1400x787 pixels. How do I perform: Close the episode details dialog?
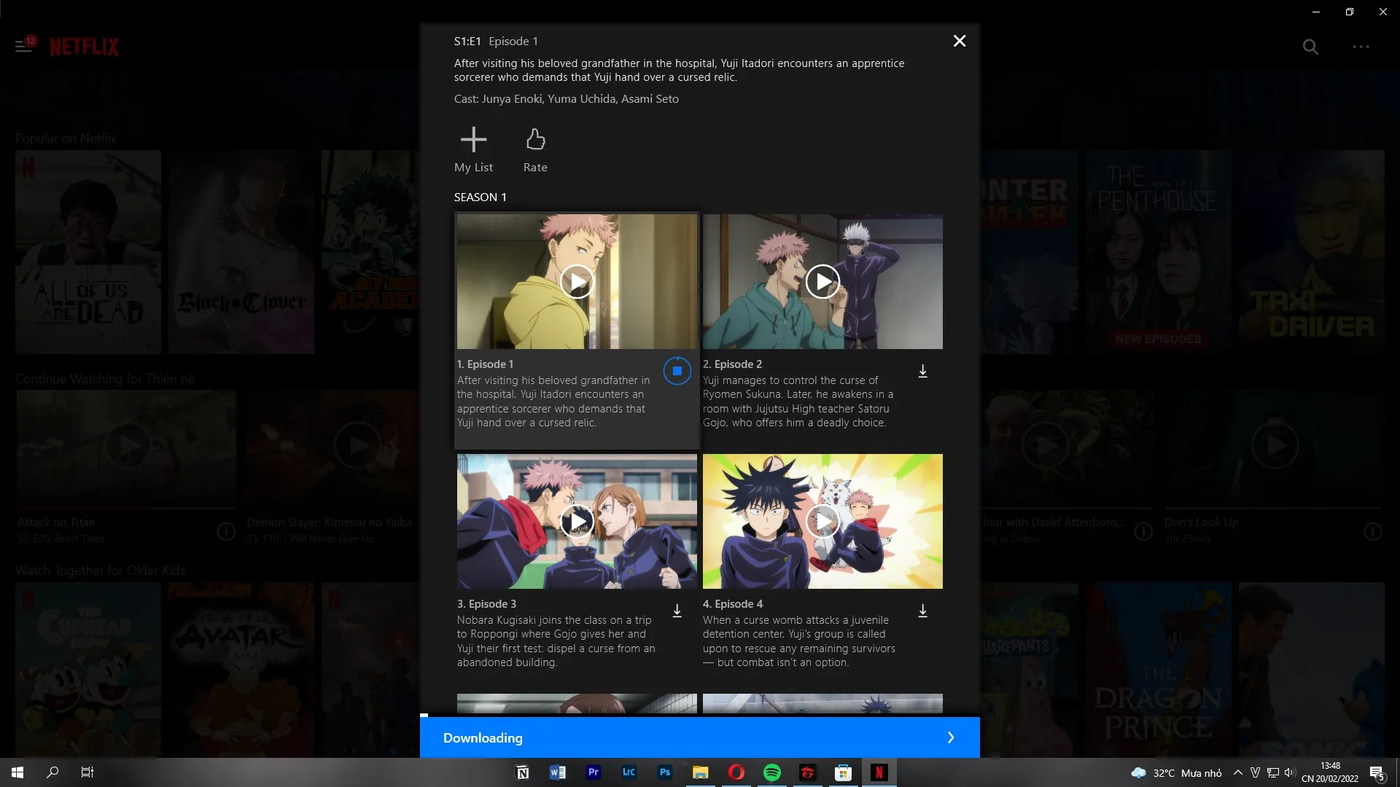(960, 41)
